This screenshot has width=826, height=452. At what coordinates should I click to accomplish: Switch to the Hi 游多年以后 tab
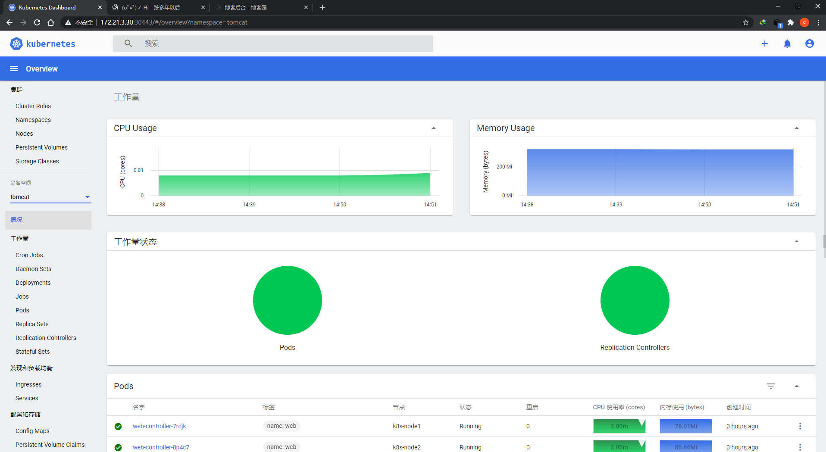(x=157, y=7)
